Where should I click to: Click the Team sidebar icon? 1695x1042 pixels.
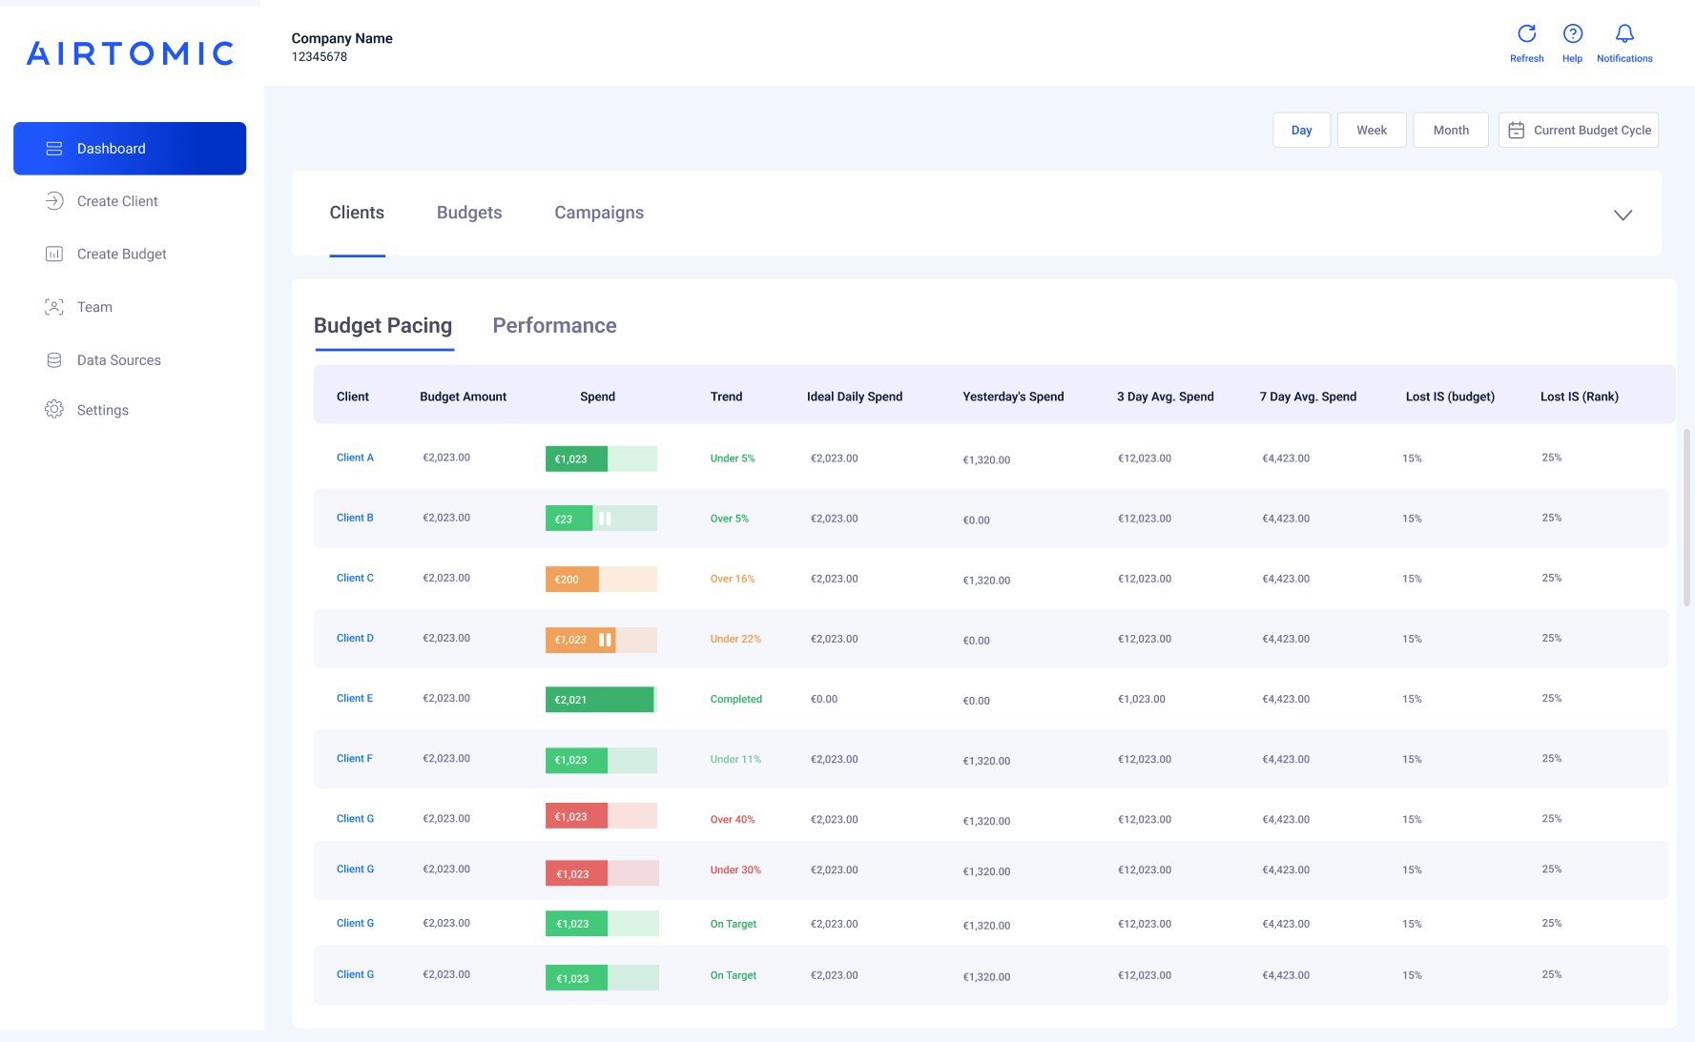point(54,307)
